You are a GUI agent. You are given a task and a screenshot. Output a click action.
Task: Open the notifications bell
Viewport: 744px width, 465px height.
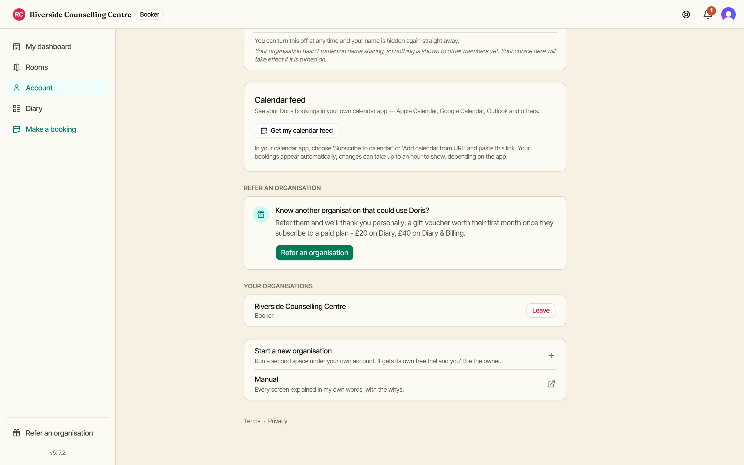click(707, 14)
